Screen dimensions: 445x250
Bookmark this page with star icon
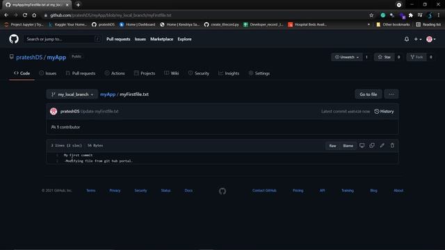point(371,15)
